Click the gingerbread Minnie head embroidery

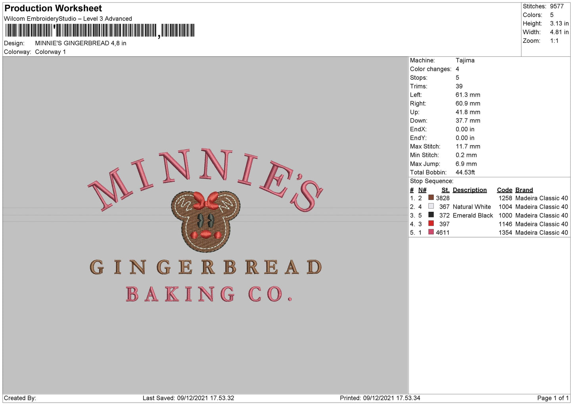click(x=205, y=221)
